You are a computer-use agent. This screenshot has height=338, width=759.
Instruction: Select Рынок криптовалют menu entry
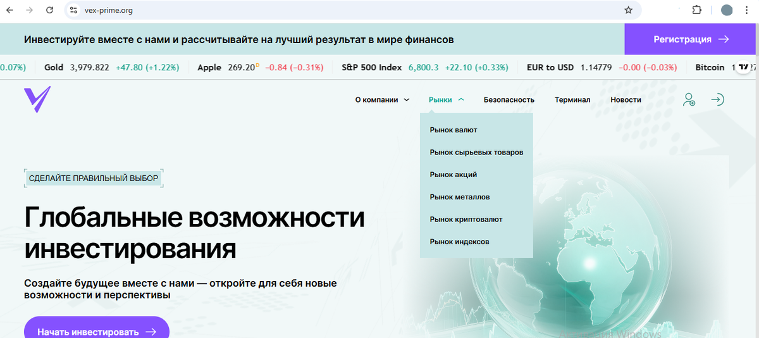point(466,219)
